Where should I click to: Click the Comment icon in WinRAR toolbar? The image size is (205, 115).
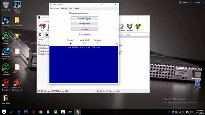coord(122,27)
